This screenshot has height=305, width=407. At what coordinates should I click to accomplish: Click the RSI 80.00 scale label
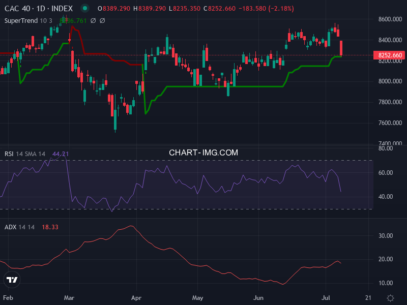click(x=386, y=148)
